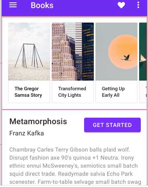Click the flying bird in sun image
Screen dimensions: 148x187
(x=127, y=58)
